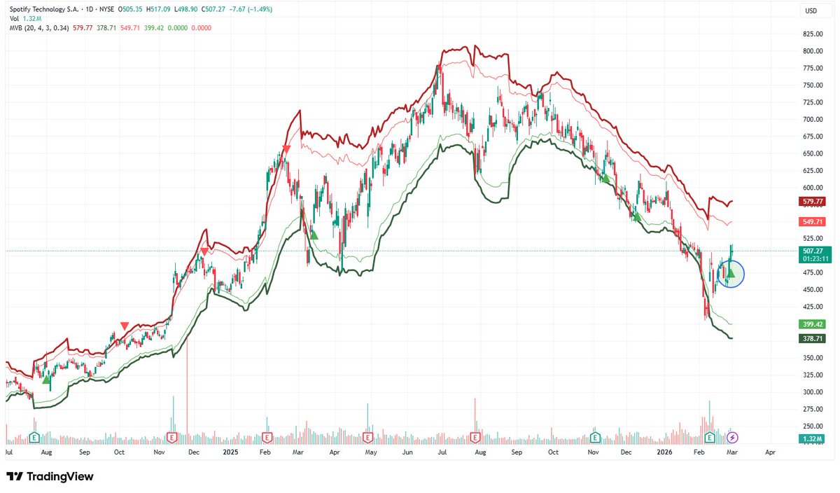Image resolution: width=840 pixels, height=493 pixels.
Task: Click the green up-triangle signal in Dec 2025
Action: 637,216
